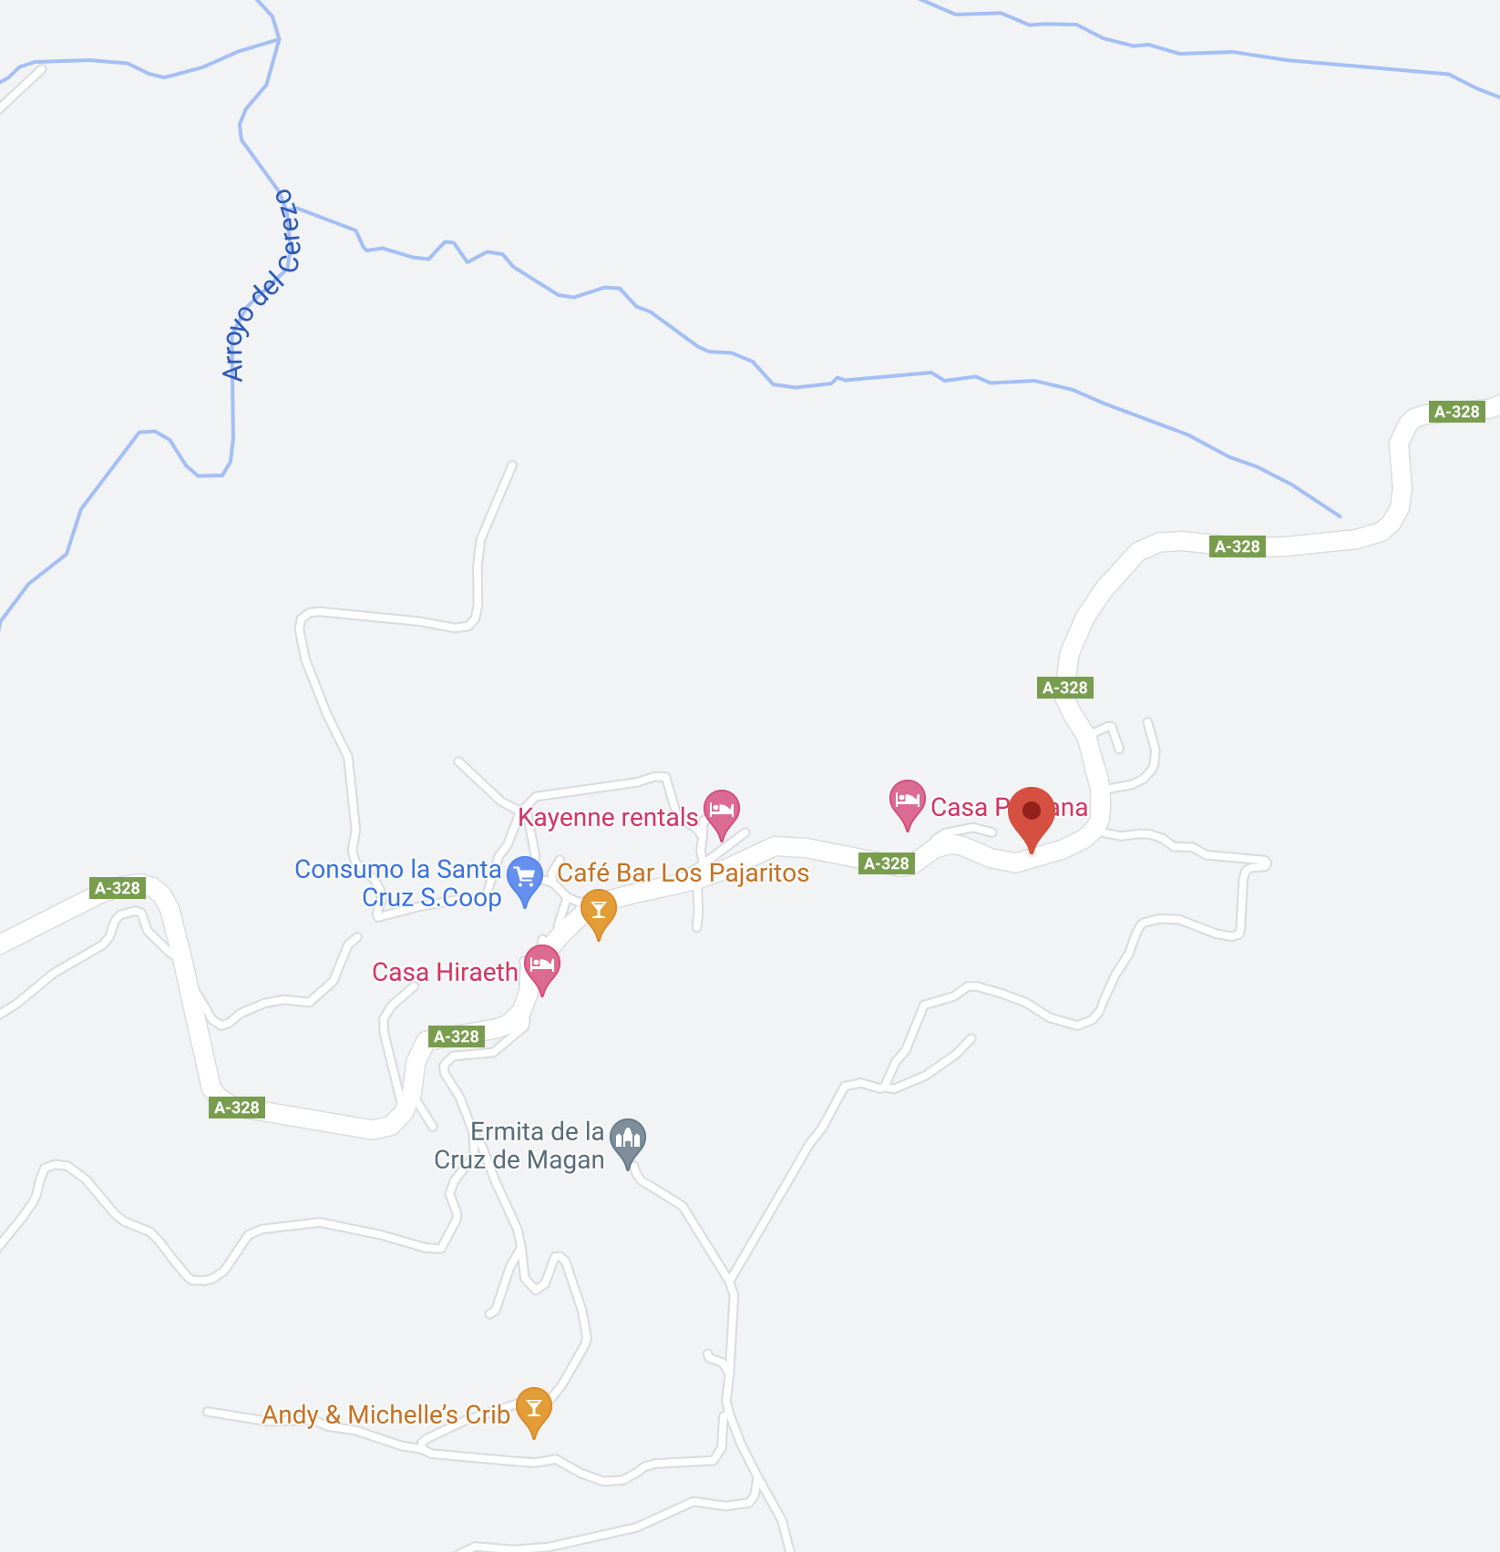Click the A-328 shield directly above red pin
Screen dimensions: 1500x1552
[x=1065, y=688]
